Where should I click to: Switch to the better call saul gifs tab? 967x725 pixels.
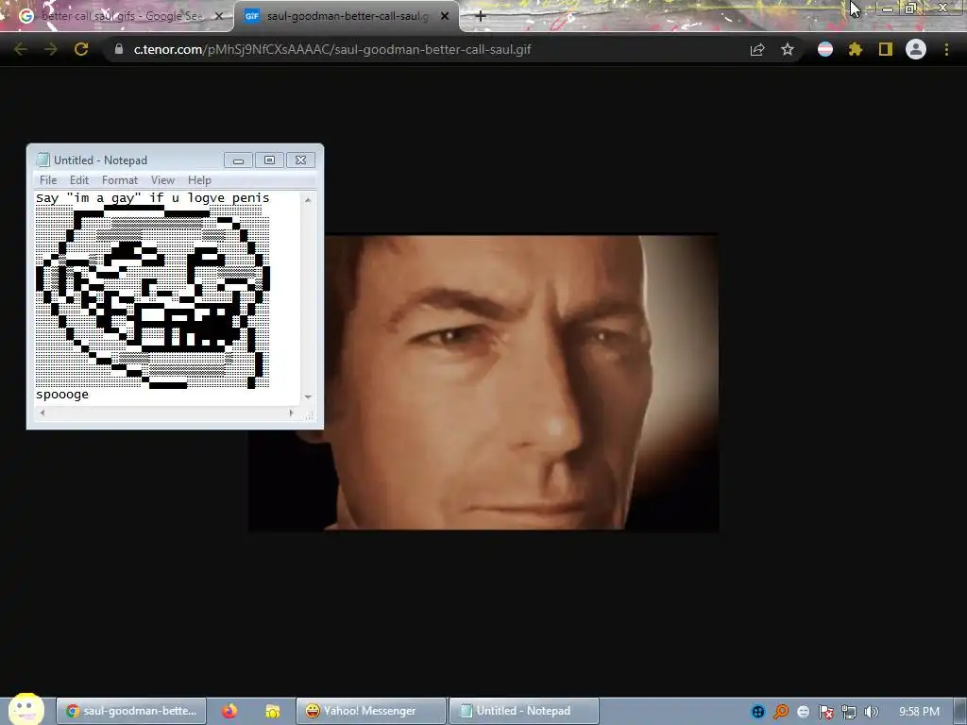[x=117, y=16]
